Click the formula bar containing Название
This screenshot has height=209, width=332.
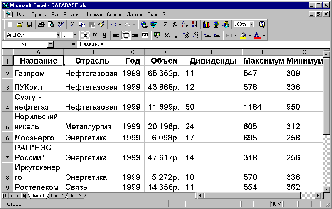click(x=203, y=44)
